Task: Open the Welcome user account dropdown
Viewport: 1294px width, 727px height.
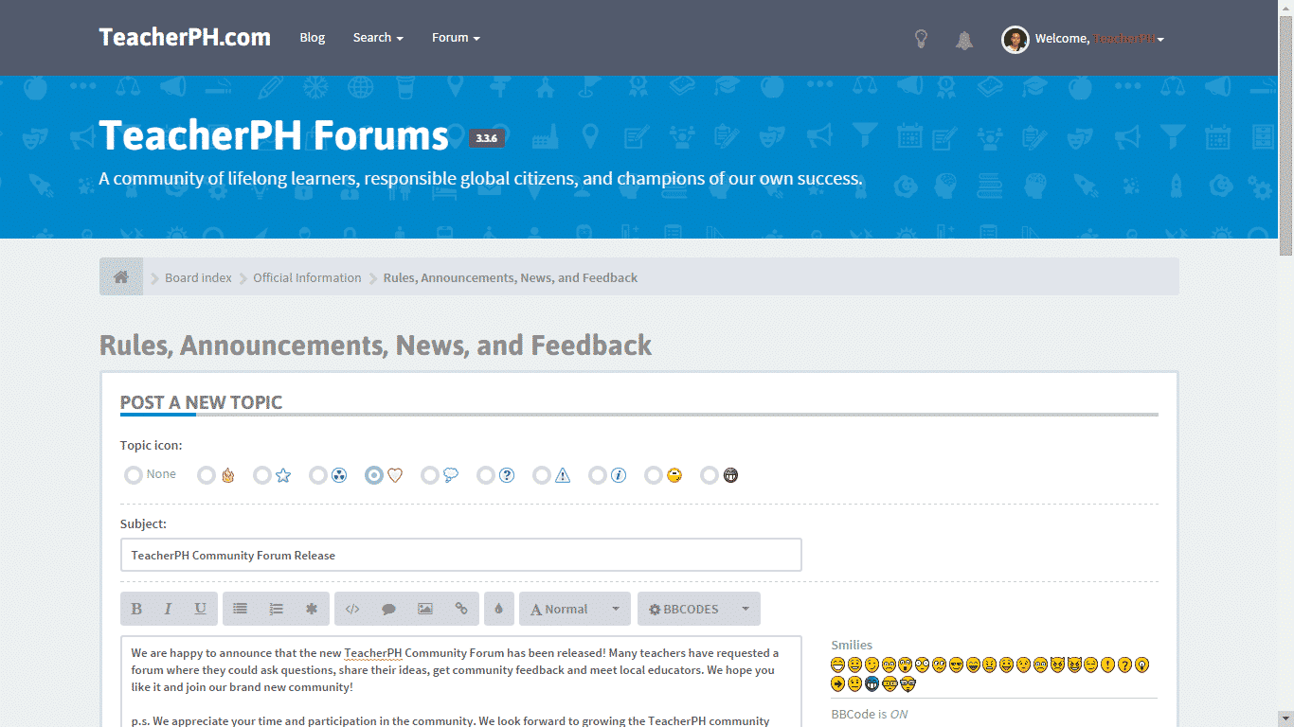Action: 1099,39
